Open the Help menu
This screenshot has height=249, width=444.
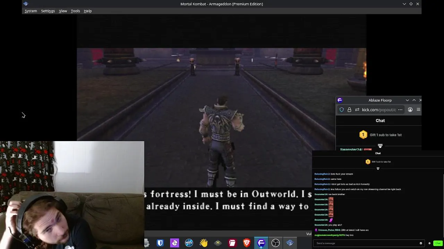click(88, 11)
